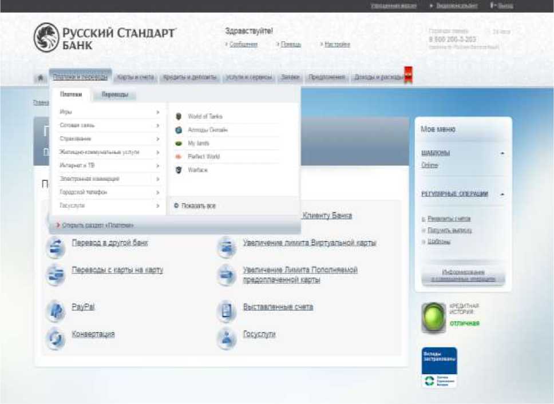The height and width of the screenshot is (404, 554).
Task: Open the Платежи и переводы menu
Action: 80,77
